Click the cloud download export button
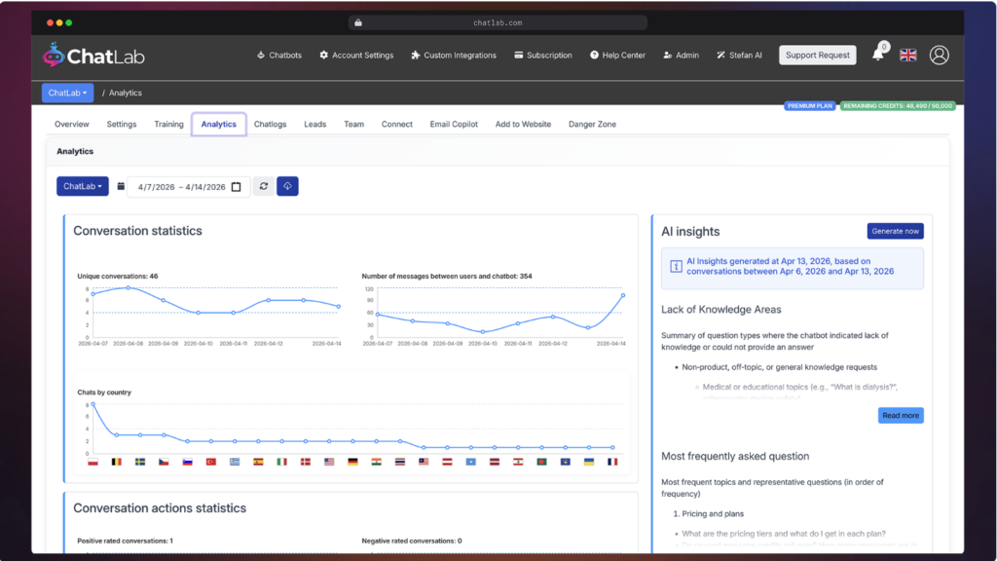This screenshot has height=561, width=997. coord(287,186)
